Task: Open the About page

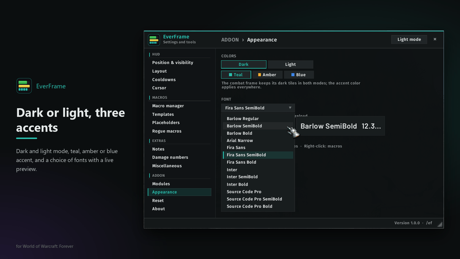Action: click(179, 209)
